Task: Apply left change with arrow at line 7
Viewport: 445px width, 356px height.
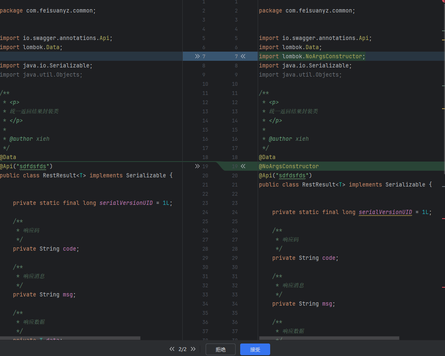Action: pyautogui.click(x=197, y=56)
